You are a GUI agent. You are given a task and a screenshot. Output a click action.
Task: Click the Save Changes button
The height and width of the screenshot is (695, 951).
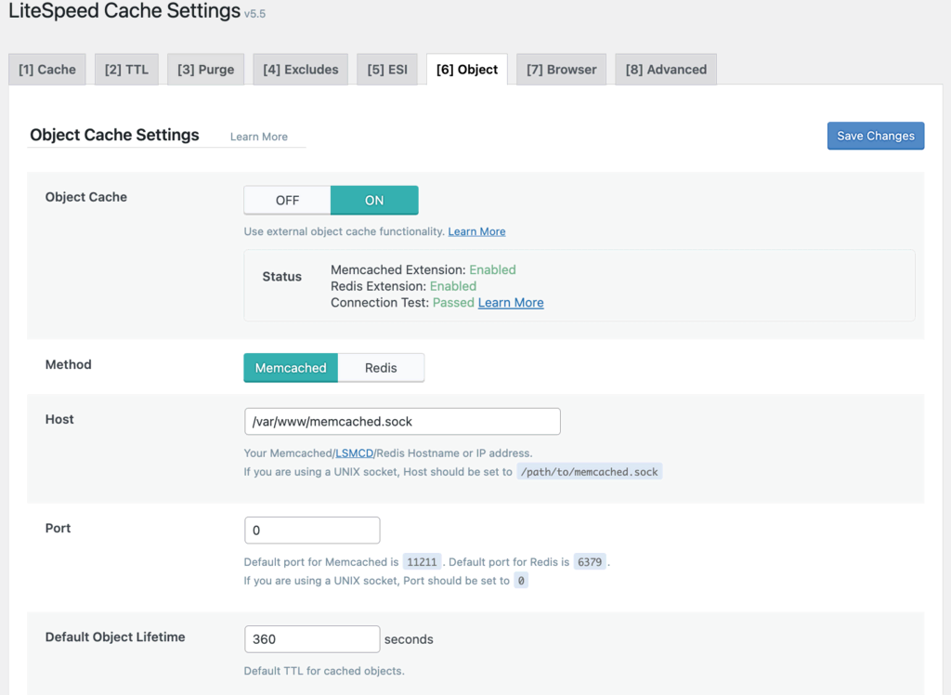[875, 136]
